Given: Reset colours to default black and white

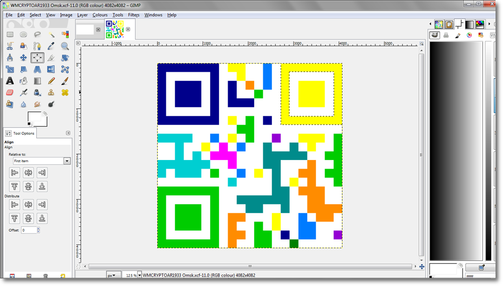Looking at the screenshot, I should tap(29, 124).
